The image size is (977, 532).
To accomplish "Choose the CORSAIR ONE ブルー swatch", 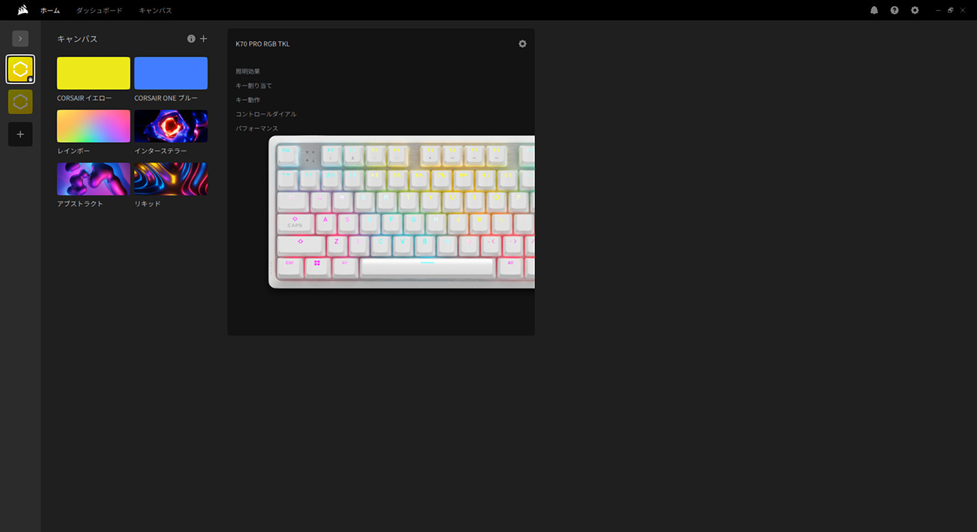I will point(170,73).
